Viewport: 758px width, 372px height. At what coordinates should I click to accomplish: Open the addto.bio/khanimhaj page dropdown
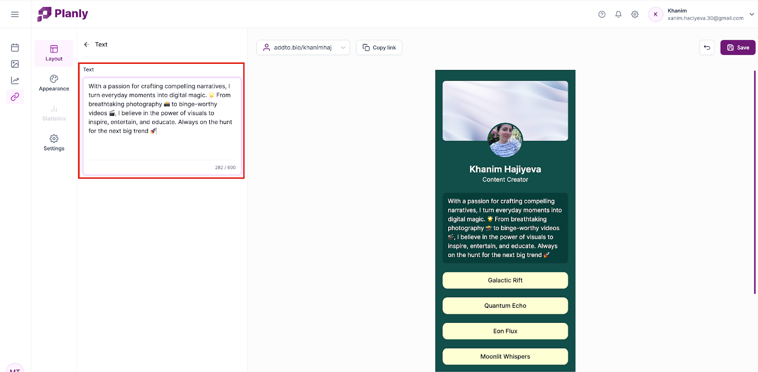pos(303,47)
